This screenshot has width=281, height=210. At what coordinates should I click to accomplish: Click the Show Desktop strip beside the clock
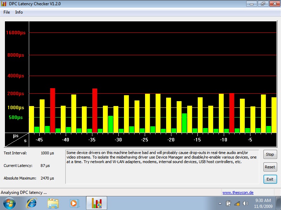tap(278, 203)
